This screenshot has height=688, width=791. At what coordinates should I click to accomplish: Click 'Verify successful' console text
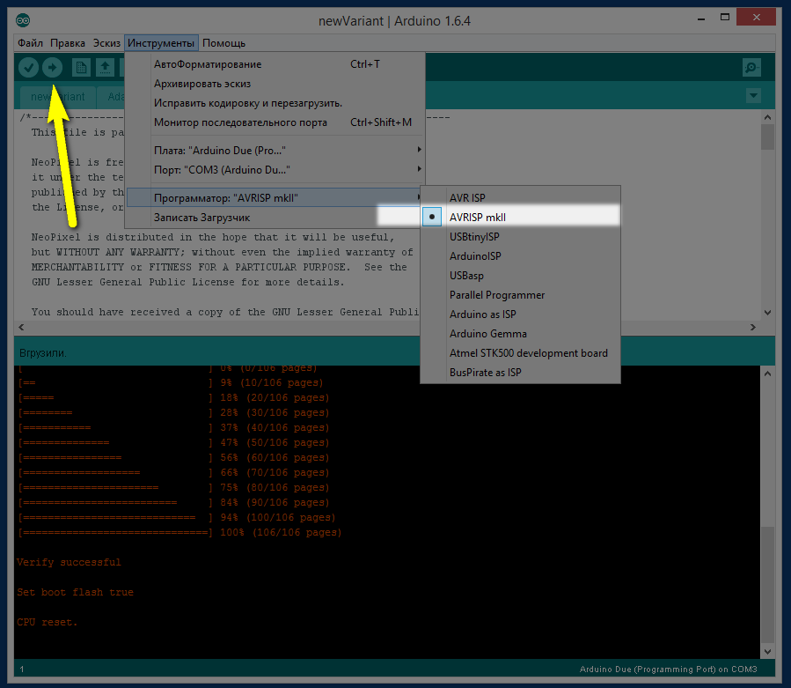[69, 562]
